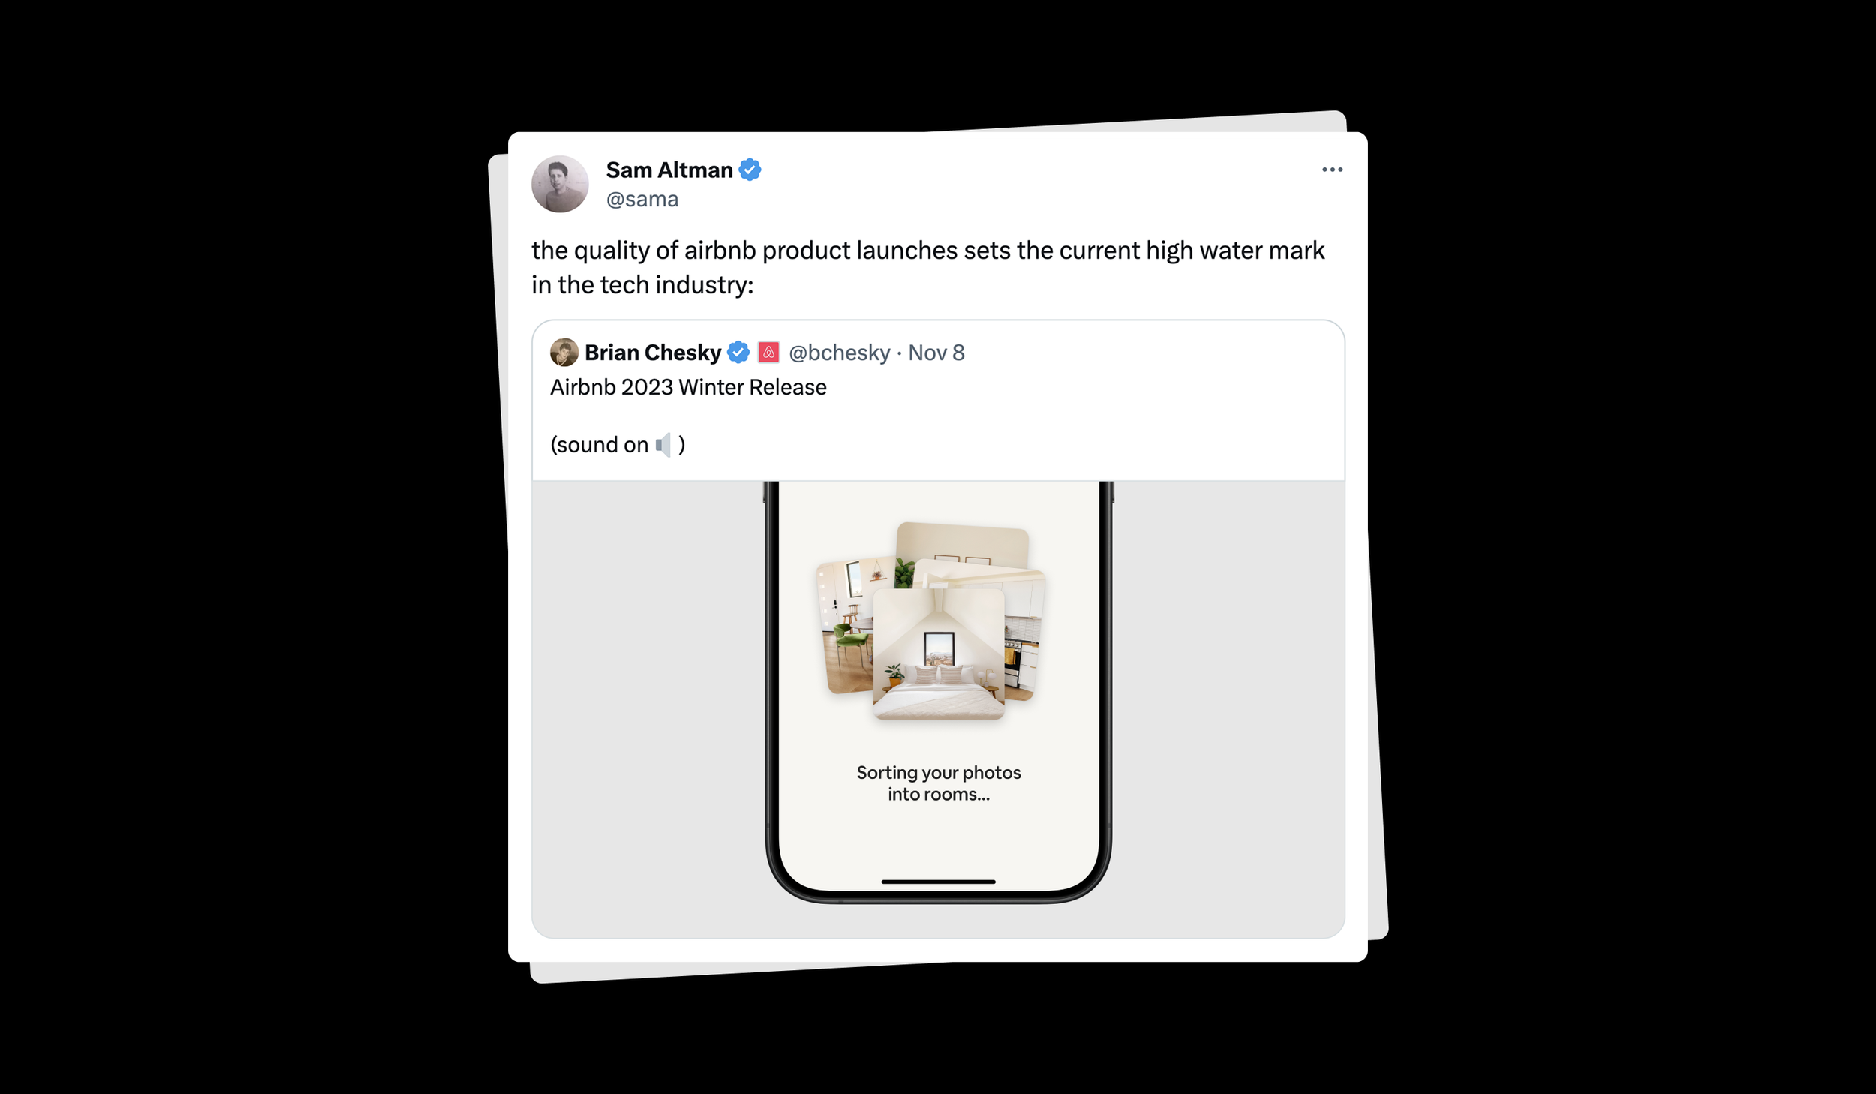Click the speaker emoji after 'sound on'
This screenshot has width=1876, height=1094.
[663, 445]
